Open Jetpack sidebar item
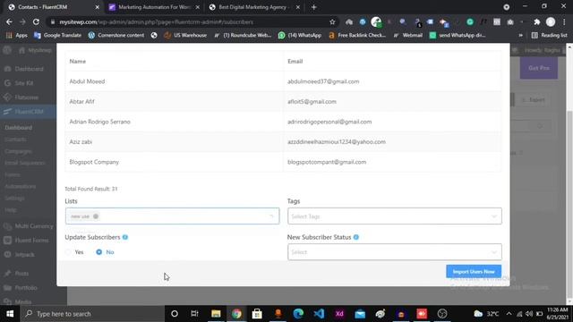573x322 pixels. pos(24,254)
